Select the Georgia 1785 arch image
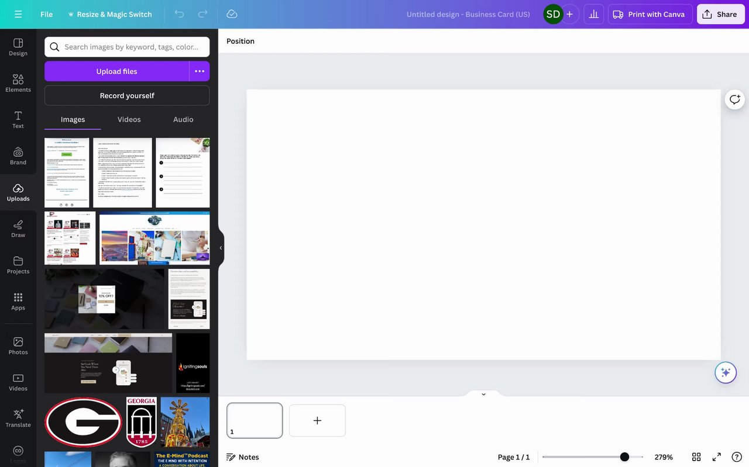The image size is (749, 467). tap(142, 422)
